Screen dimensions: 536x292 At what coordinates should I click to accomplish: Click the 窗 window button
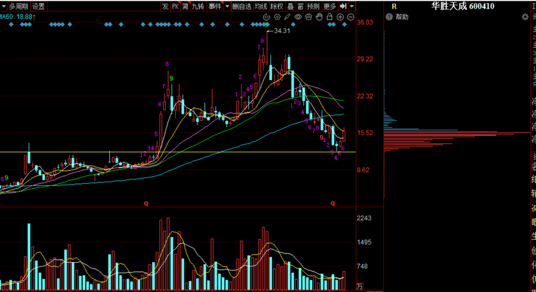coord(301,6)
